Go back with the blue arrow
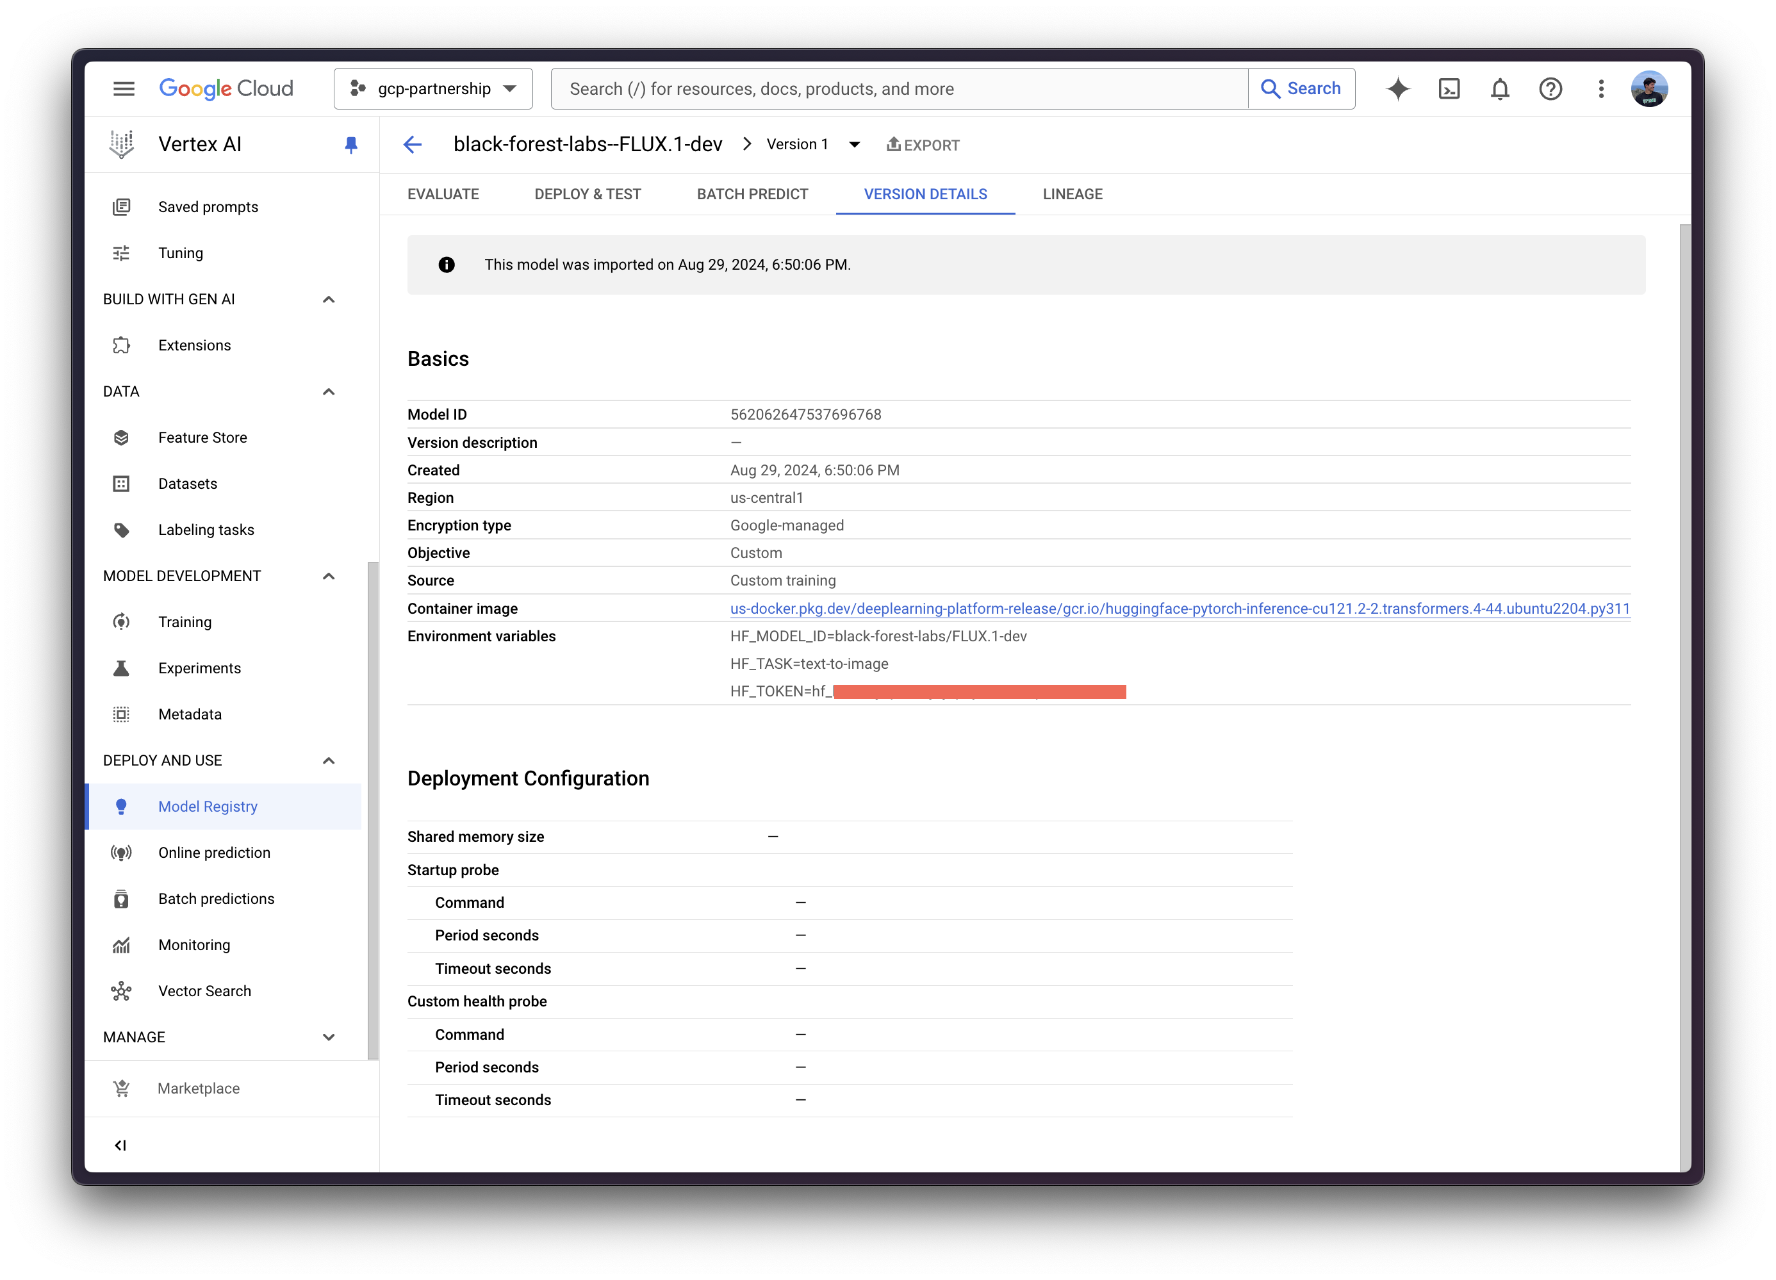 413,145
